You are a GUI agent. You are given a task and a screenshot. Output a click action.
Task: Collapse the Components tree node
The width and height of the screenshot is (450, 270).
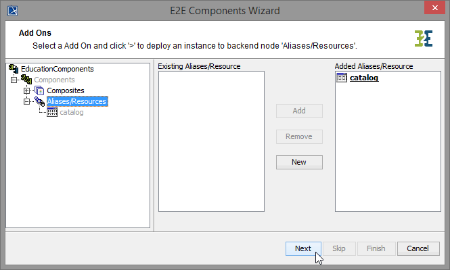coord(14,80)
